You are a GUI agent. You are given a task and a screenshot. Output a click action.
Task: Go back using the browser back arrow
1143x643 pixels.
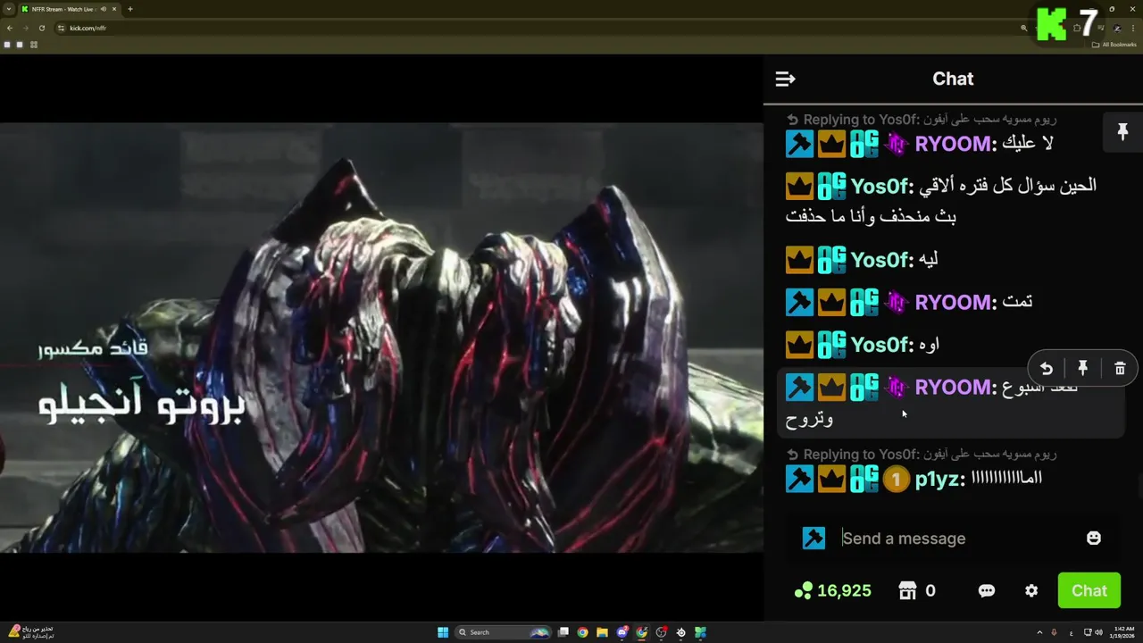[x=10, y=28]
